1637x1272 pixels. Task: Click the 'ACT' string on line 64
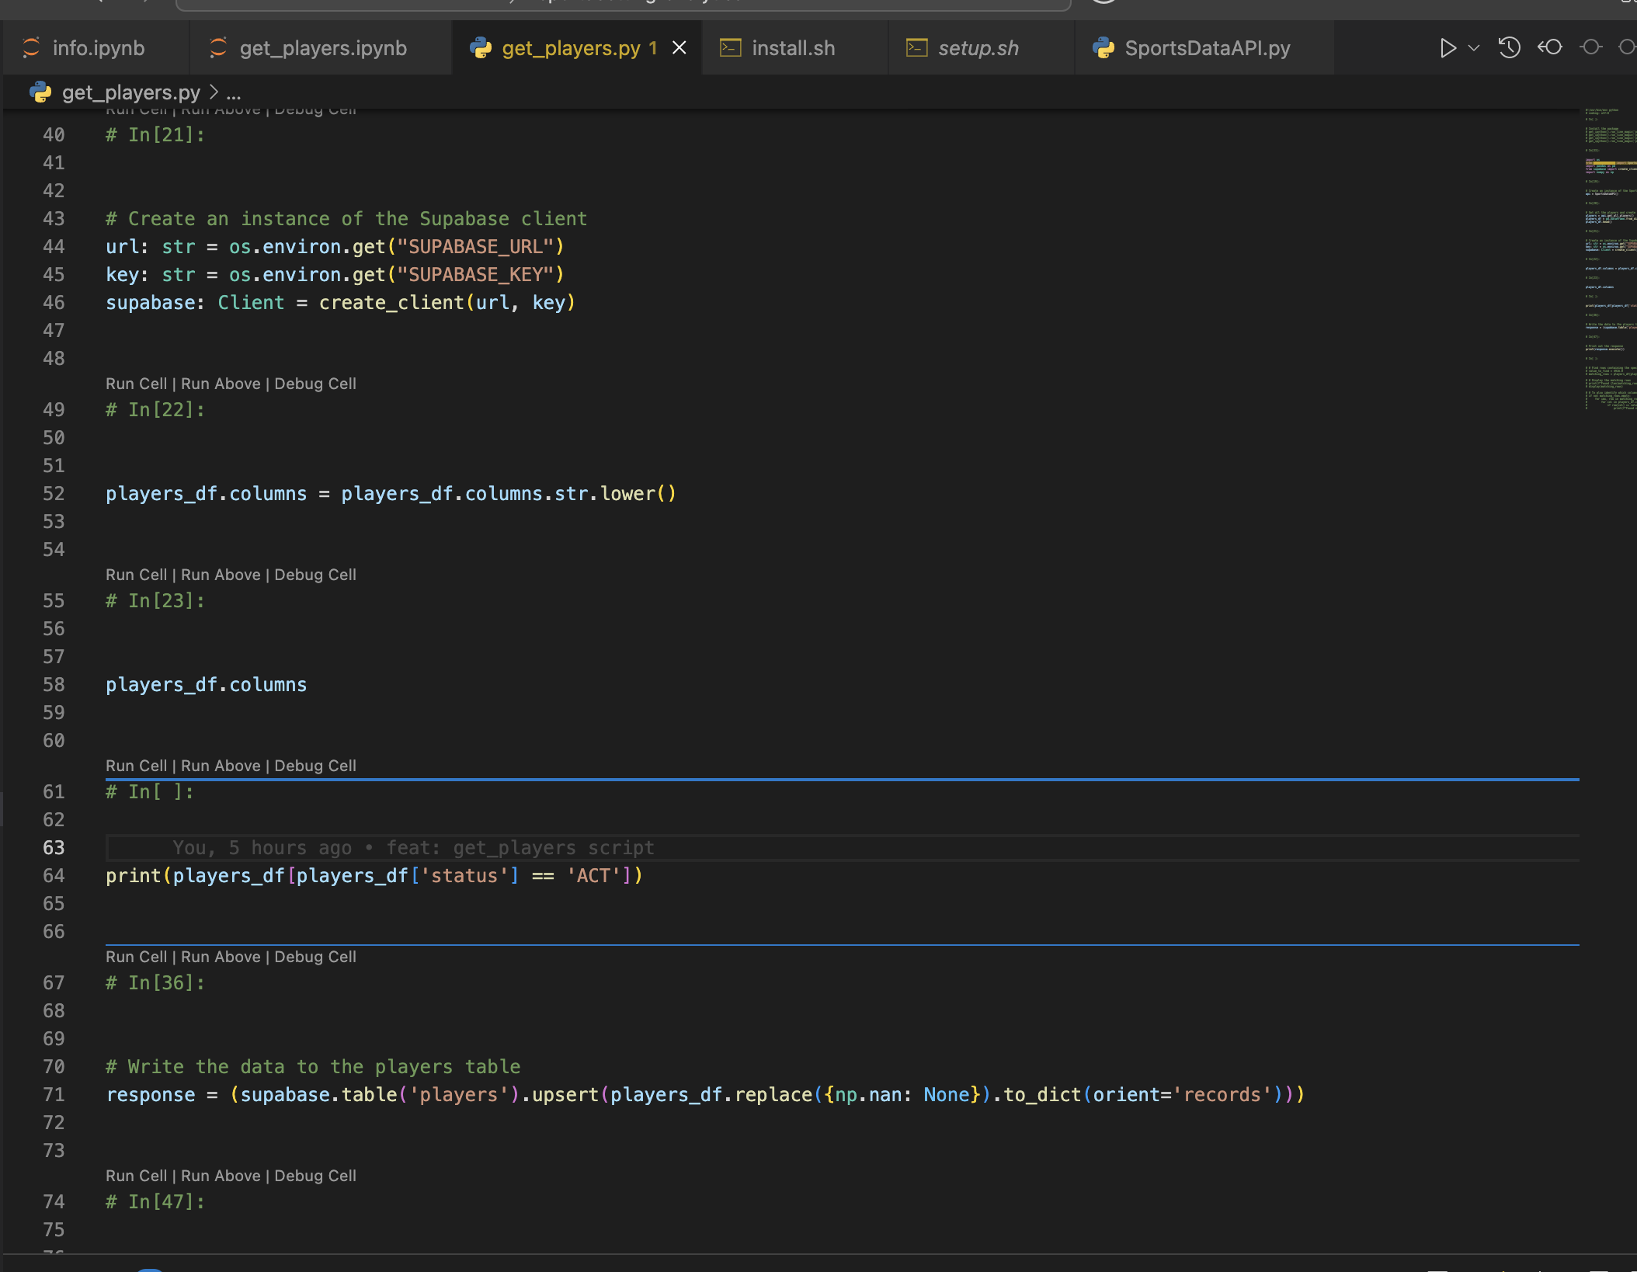coord(593,876)
